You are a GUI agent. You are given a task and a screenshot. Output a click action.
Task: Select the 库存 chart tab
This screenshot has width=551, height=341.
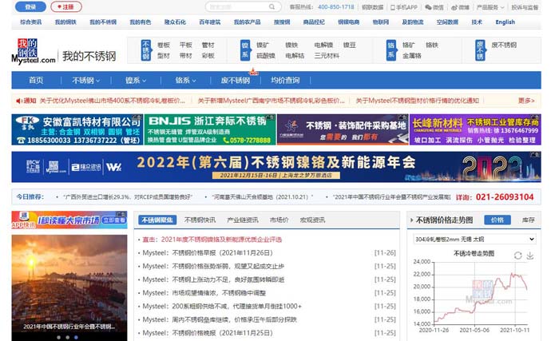pos(528,220)
